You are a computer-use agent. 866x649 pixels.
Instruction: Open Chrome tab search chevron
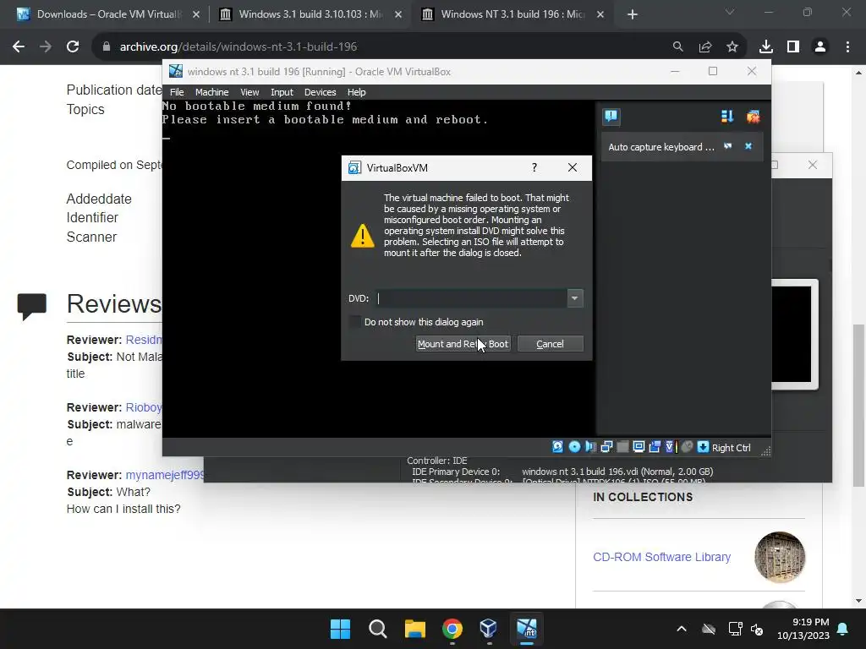(x=730, y=12)
